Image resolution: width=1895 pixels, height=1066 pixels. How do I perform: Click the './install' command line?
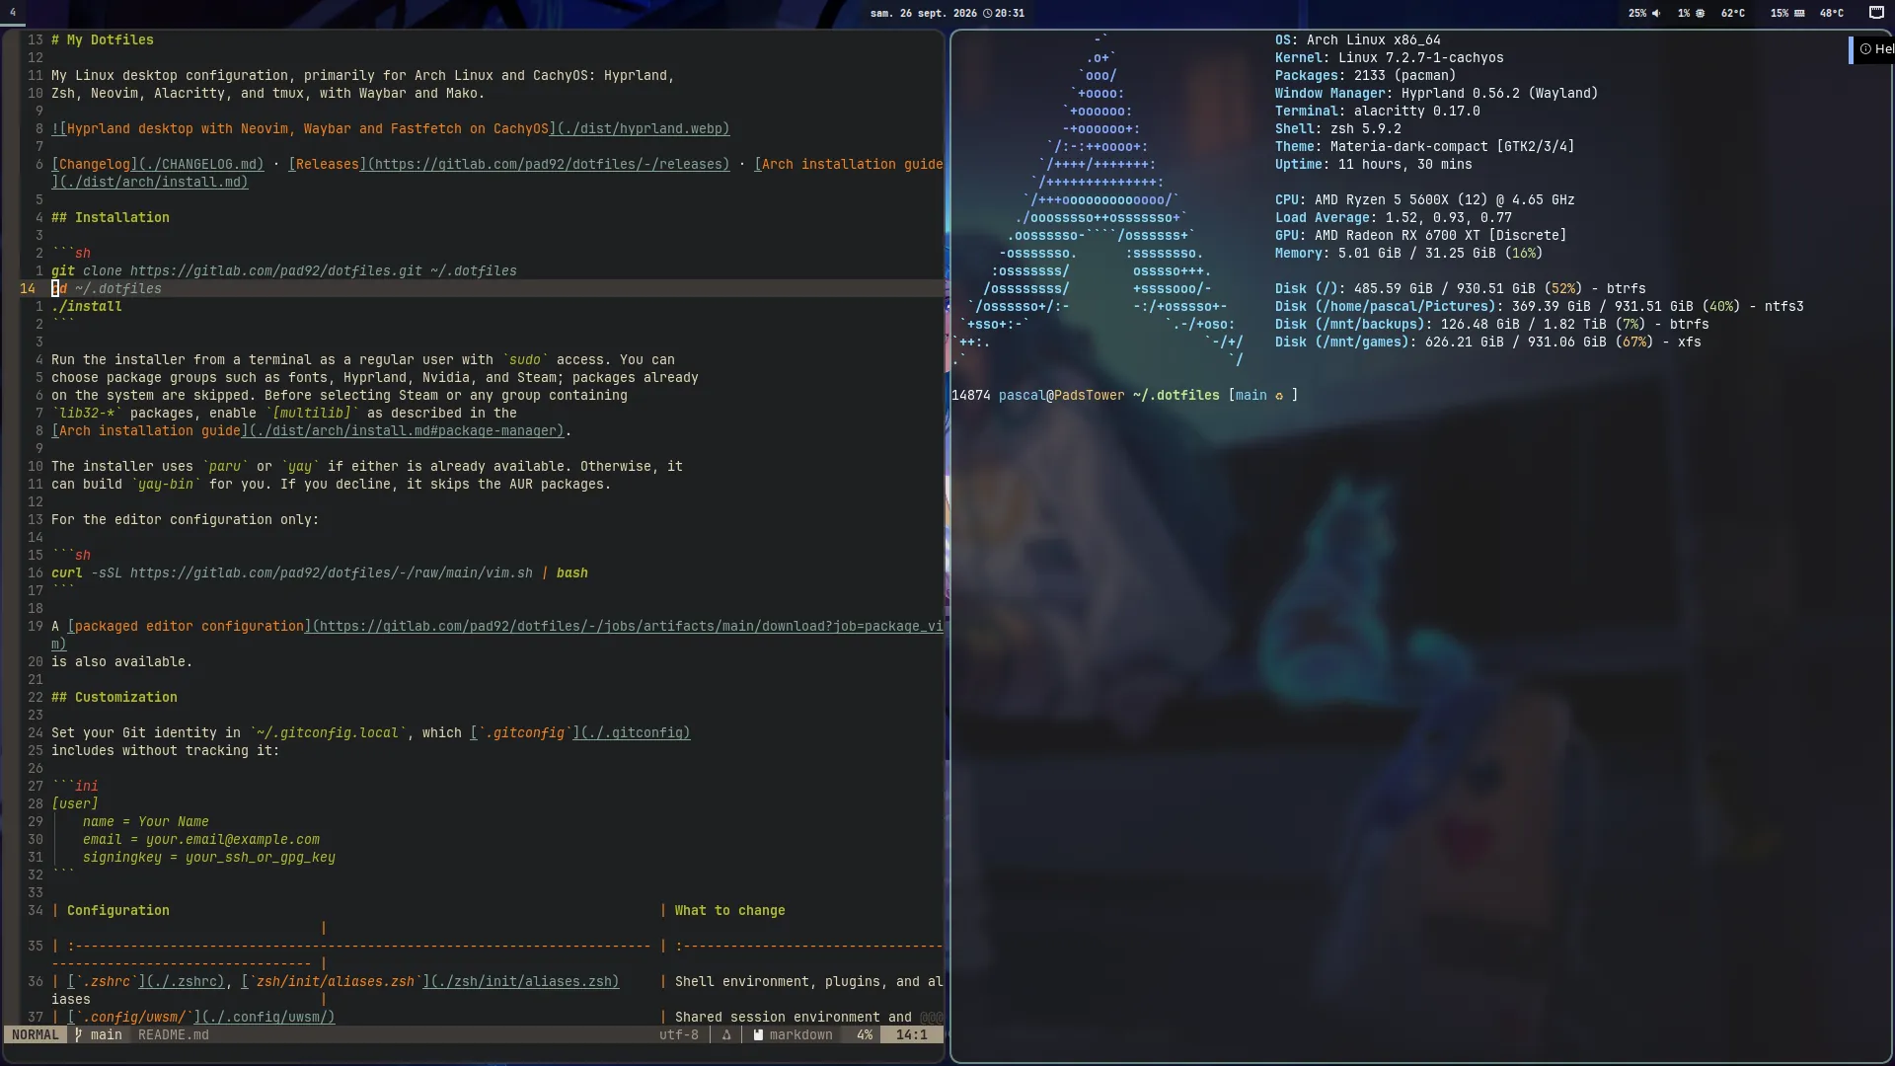click(x=87, y=306)
